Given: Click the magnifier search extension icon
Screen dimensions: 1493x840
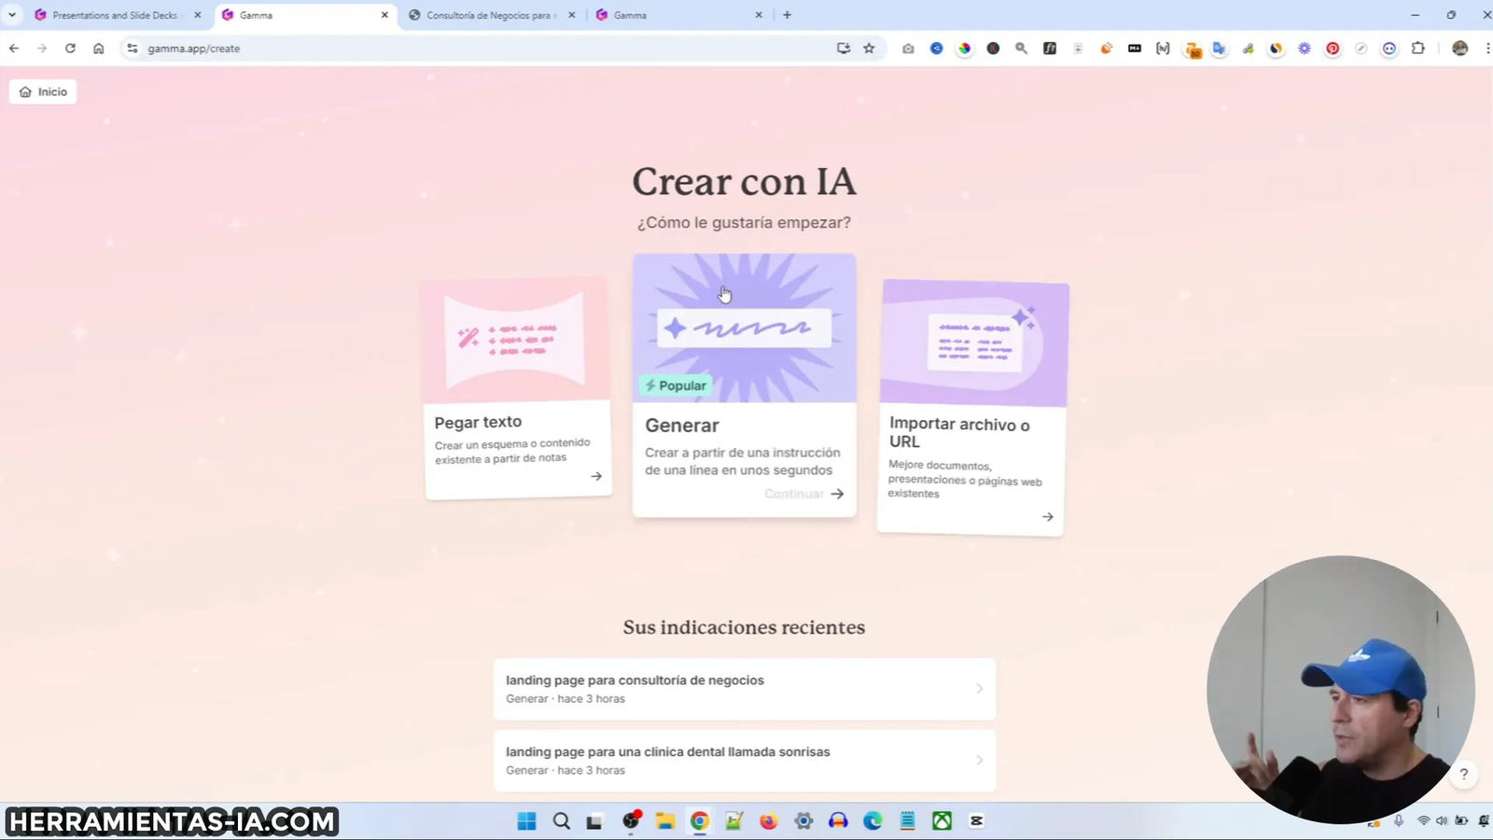Looking at the screenshot, I should click(1021, 49).
